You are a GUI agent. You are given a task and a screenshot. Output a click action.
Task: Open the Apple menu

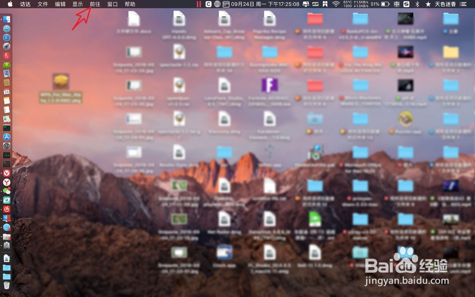point(10,4)
